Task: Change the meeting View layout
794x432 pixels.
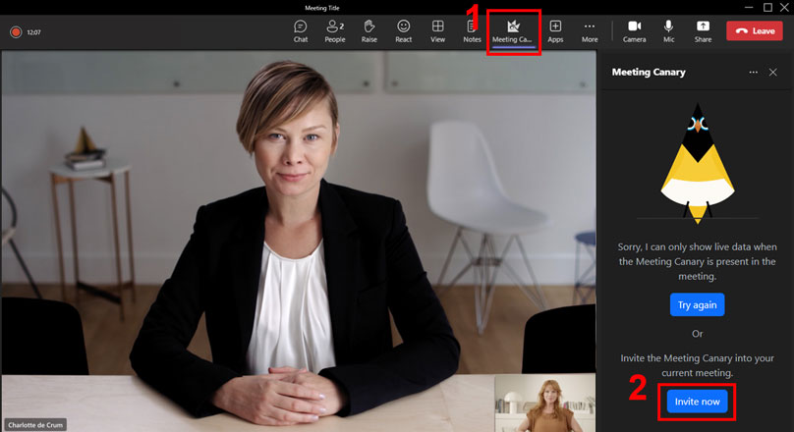Action: [437, 30]
